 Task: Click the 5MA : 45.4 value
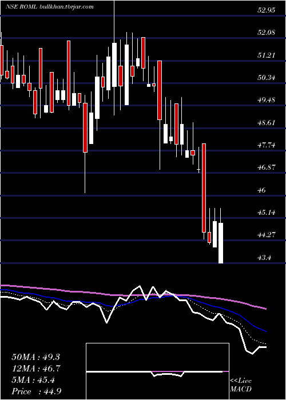pos(33,380)
